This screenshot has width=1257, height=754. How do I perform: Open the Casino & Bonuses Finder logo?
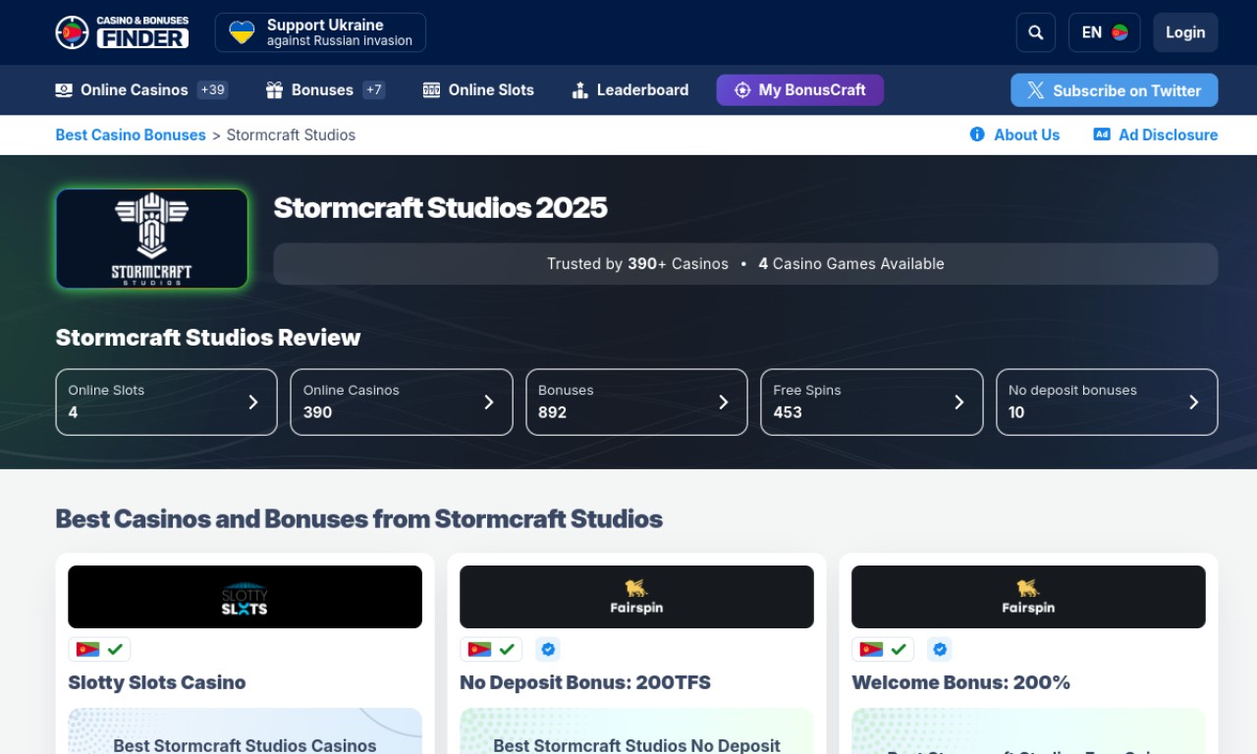(x=122, y=32)
